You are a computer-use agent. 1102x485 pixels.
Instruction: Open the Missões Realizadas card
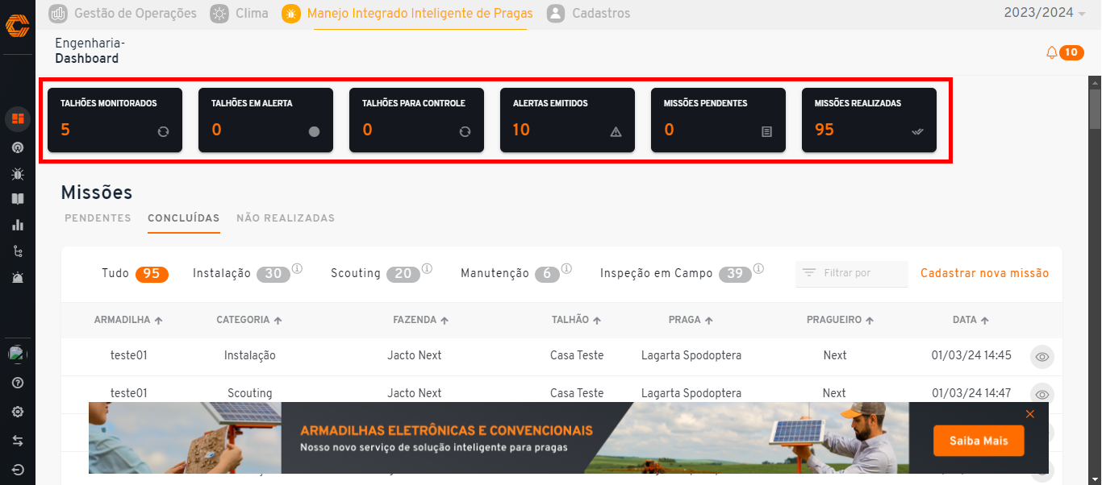click(869, 120)
